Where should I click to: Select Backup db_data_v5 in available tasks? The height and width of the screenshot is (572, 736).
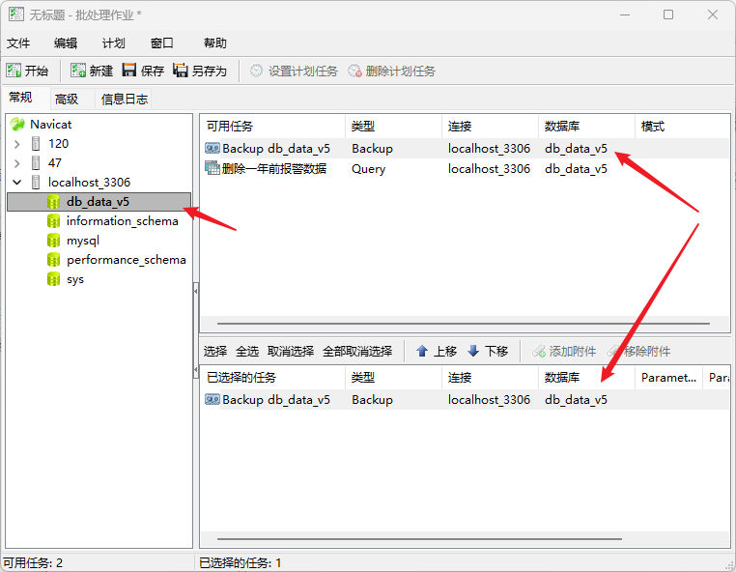click(x=276, y=149)
